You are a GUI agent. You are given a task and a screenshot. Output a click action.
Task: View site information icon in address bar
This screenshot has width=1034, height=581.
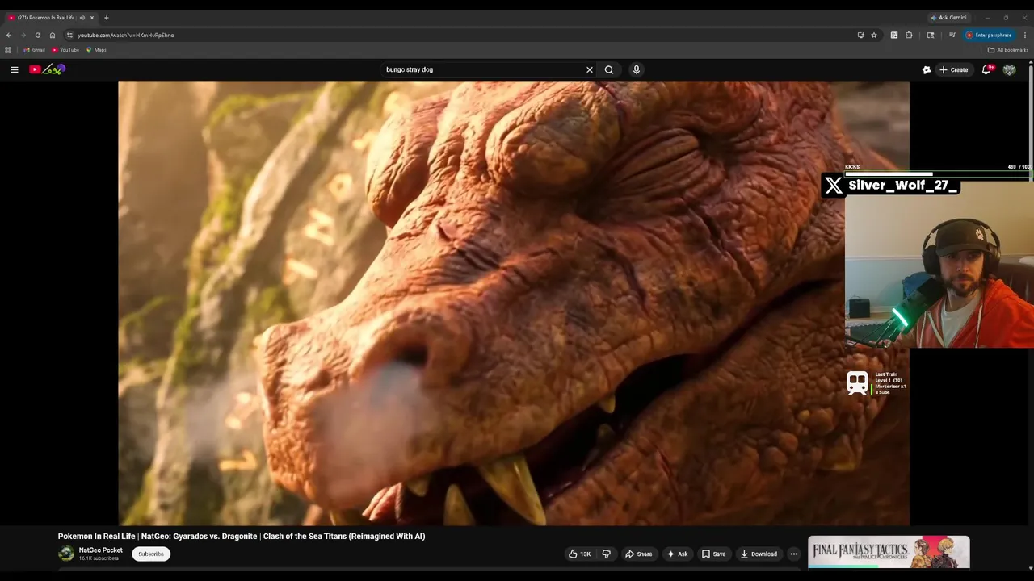pos(69,35)
